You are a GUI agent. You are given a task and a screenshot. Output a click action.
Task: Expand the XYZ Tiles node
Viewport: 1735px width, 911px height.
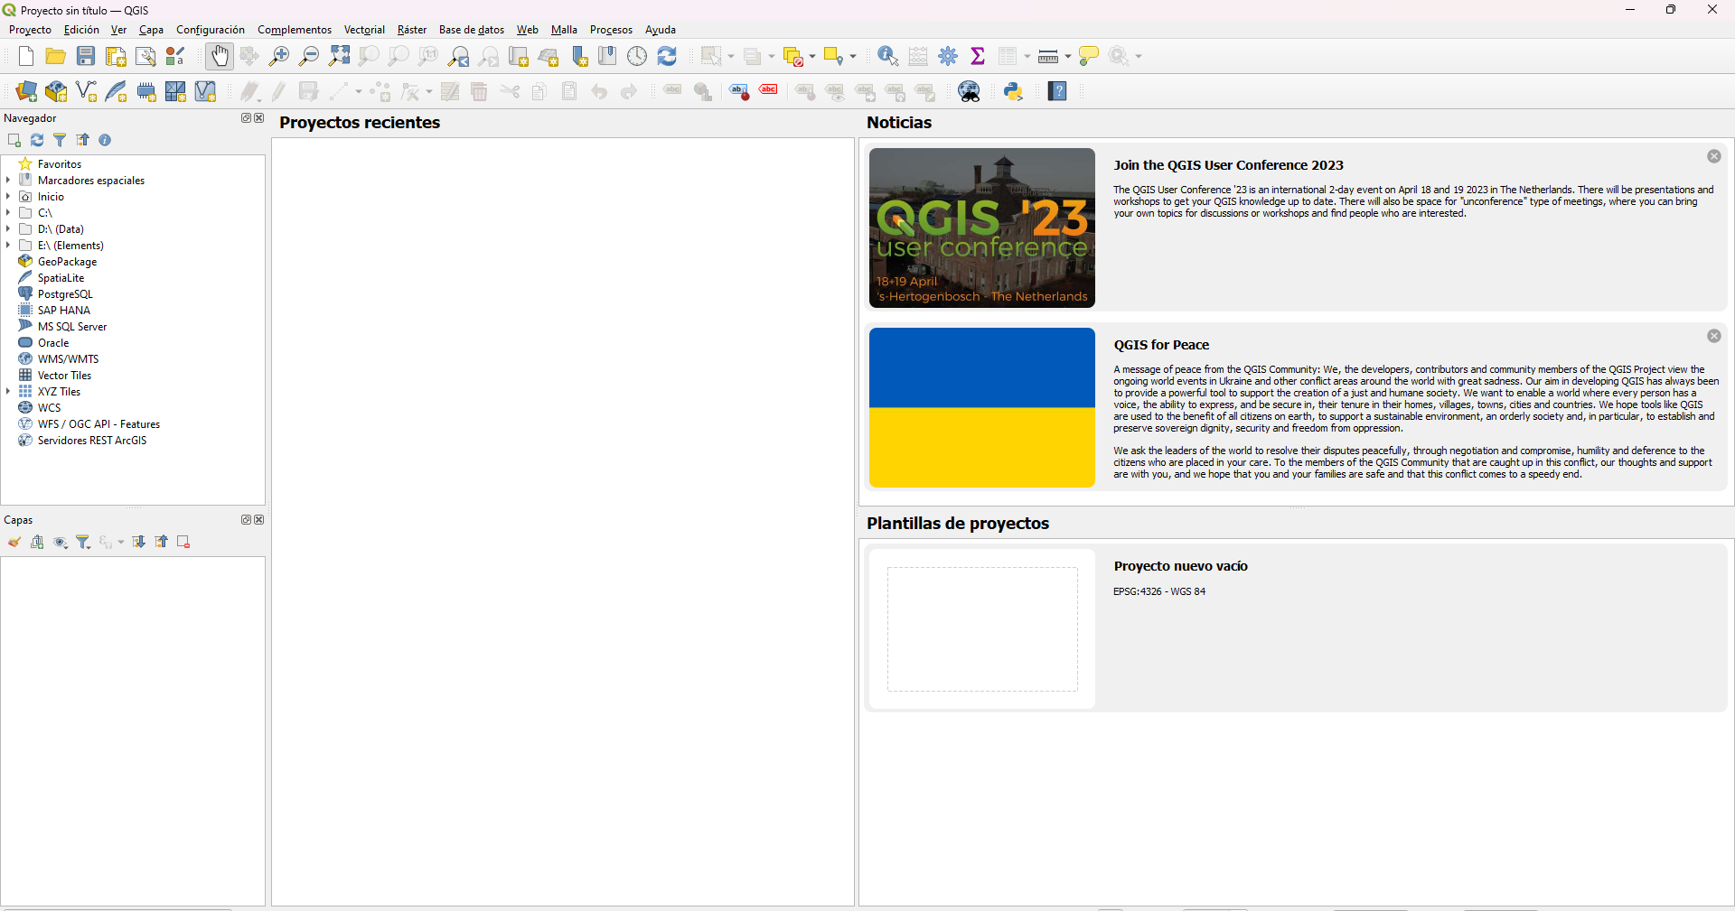pyautogui.click(x=8, y=392)
